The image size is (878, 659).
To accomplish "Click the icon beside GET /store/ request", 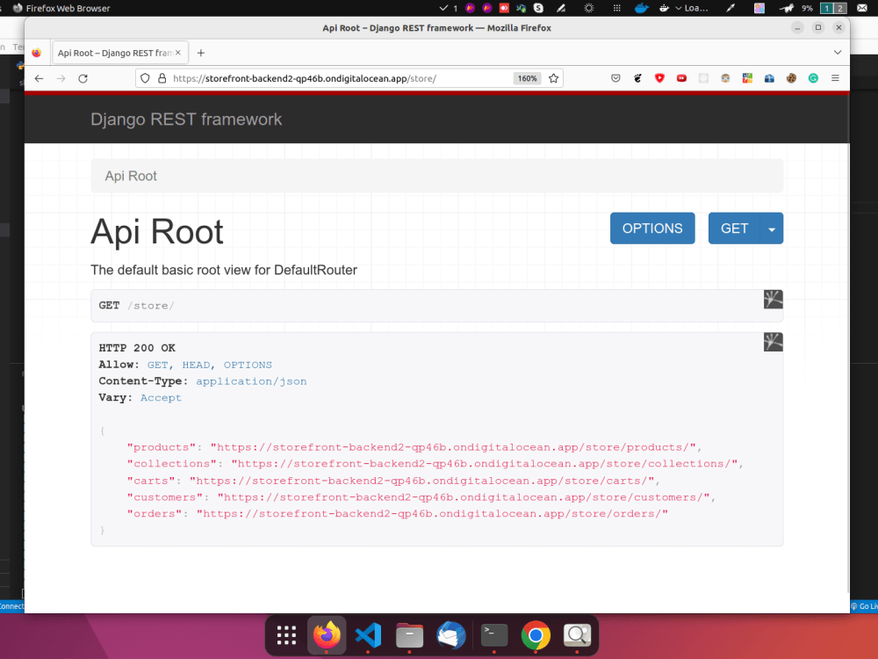I will (773, 300).
